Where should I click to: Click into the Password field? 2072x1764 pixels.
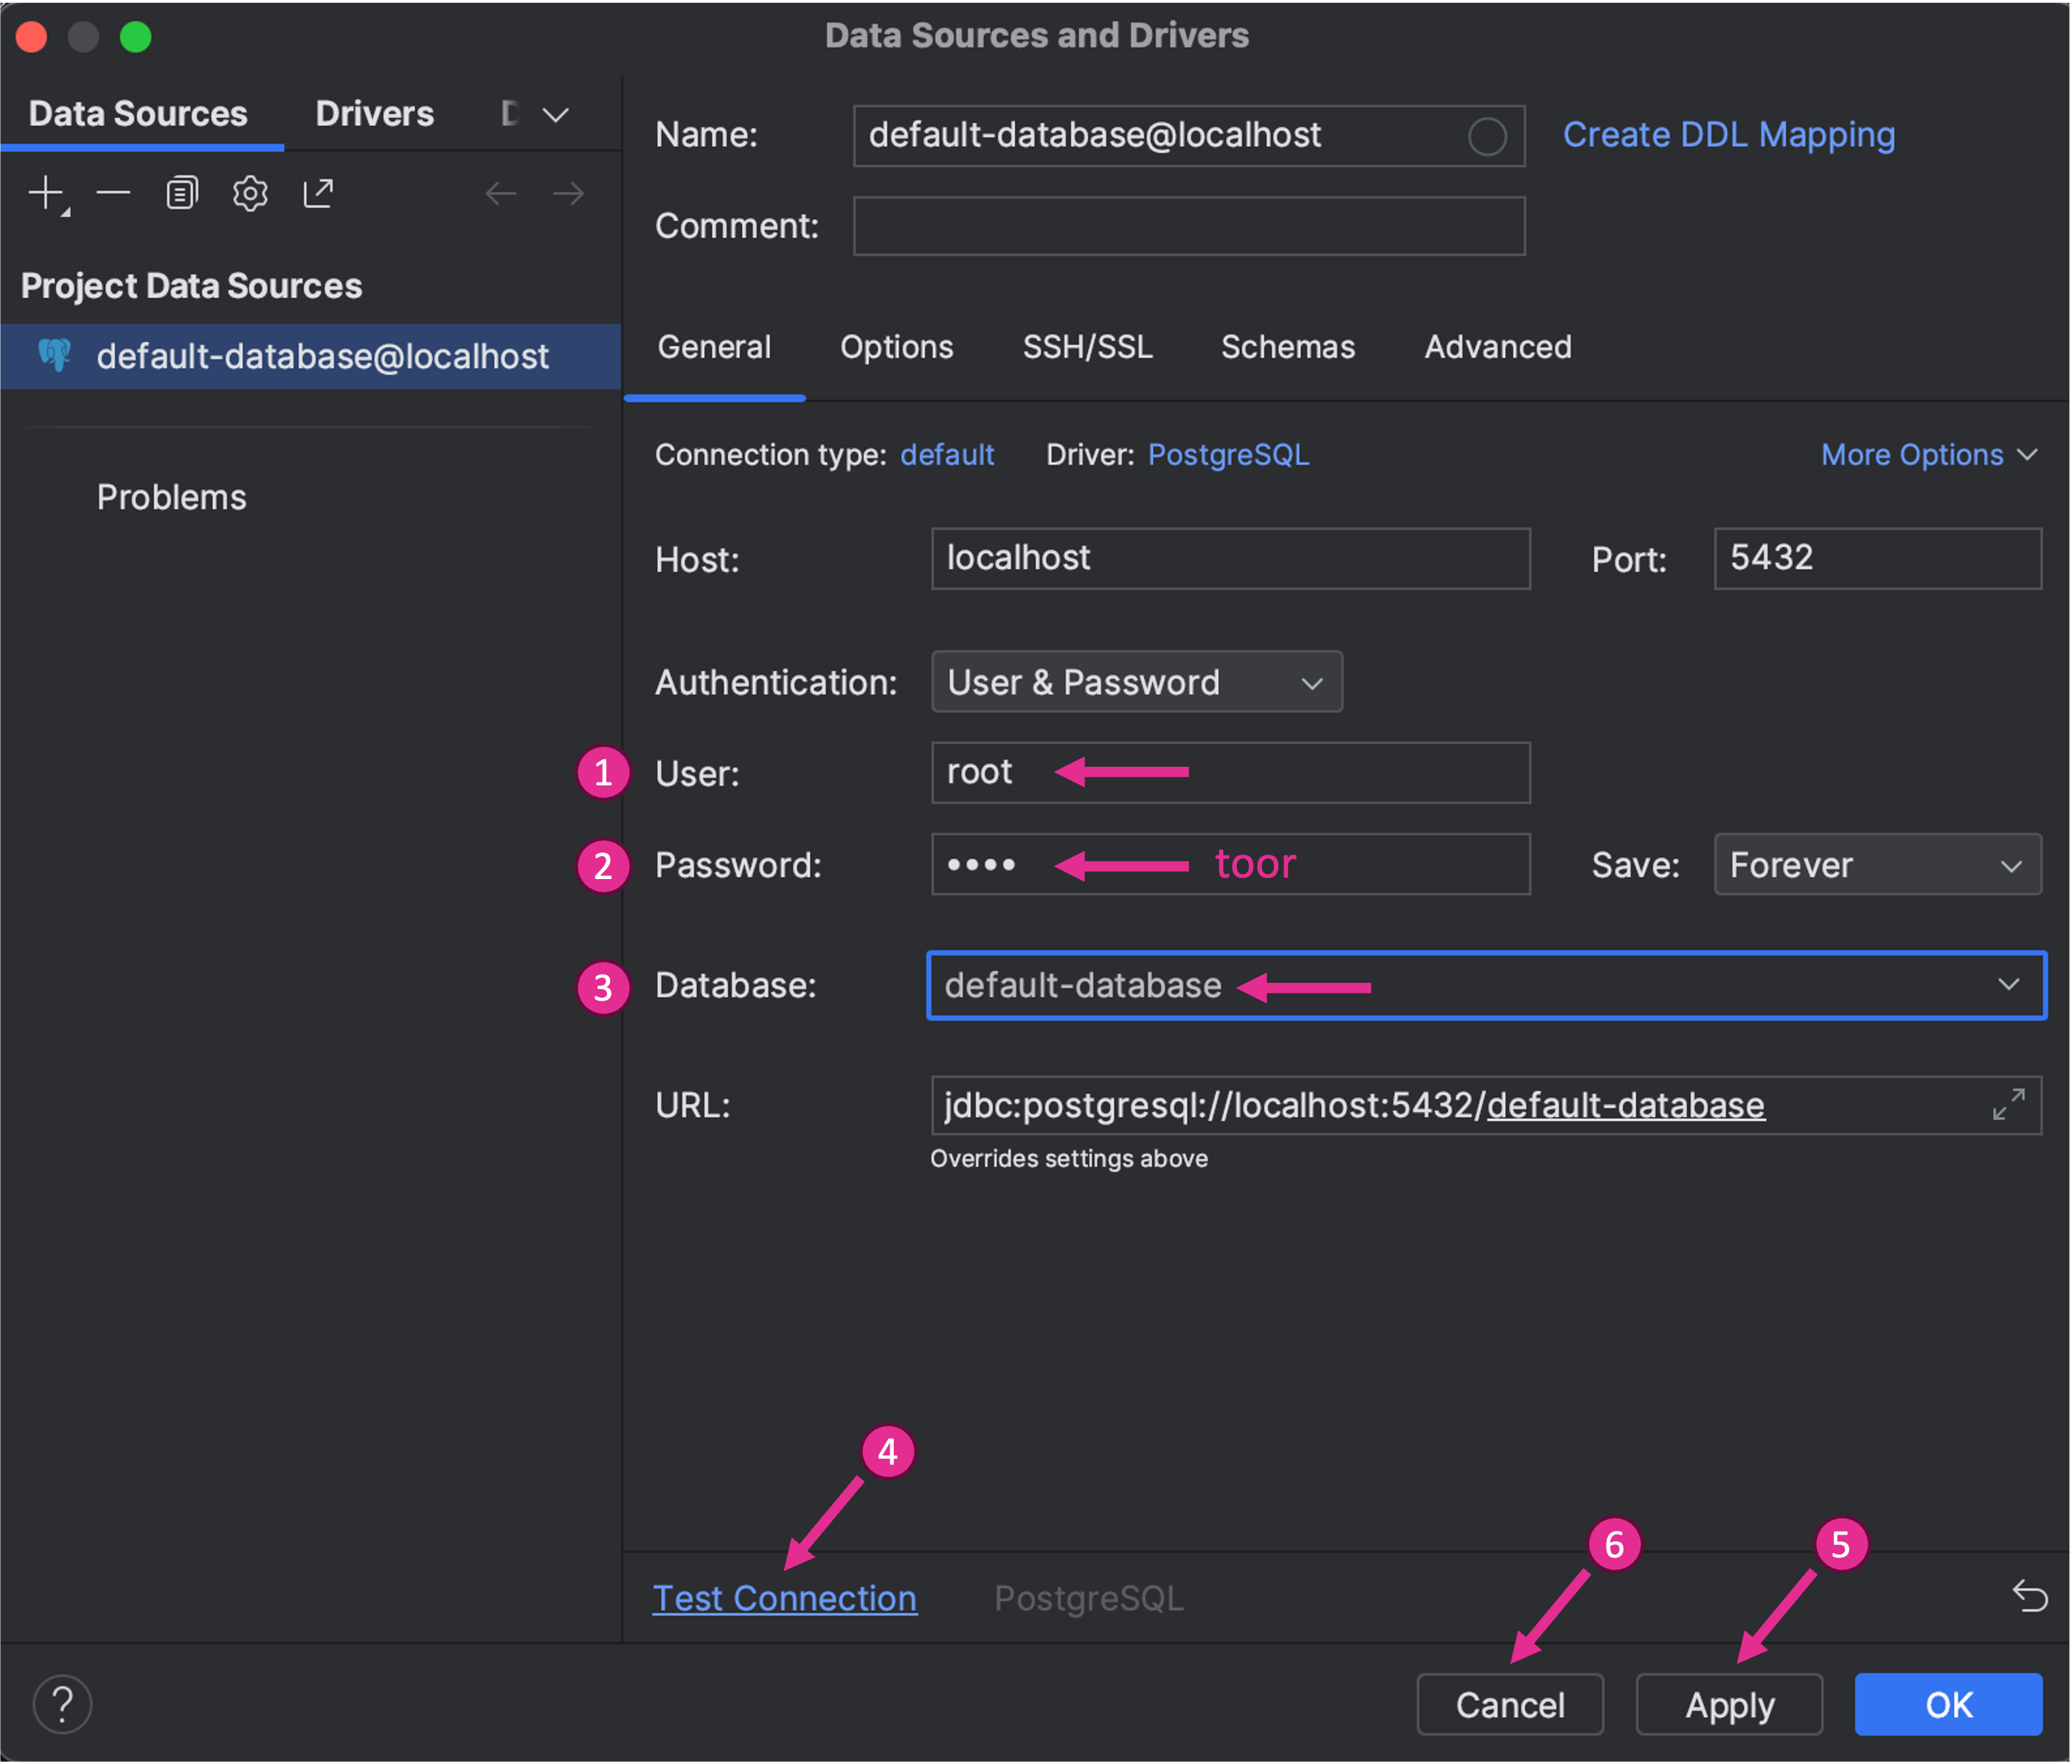(1231, 864)
